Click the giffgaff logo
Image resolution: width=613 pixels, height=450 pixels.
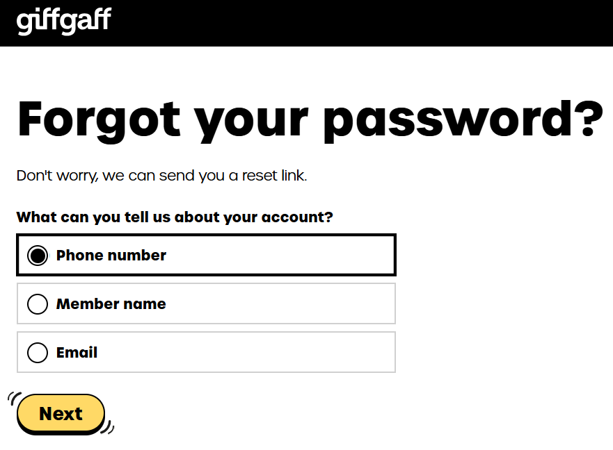63,21
